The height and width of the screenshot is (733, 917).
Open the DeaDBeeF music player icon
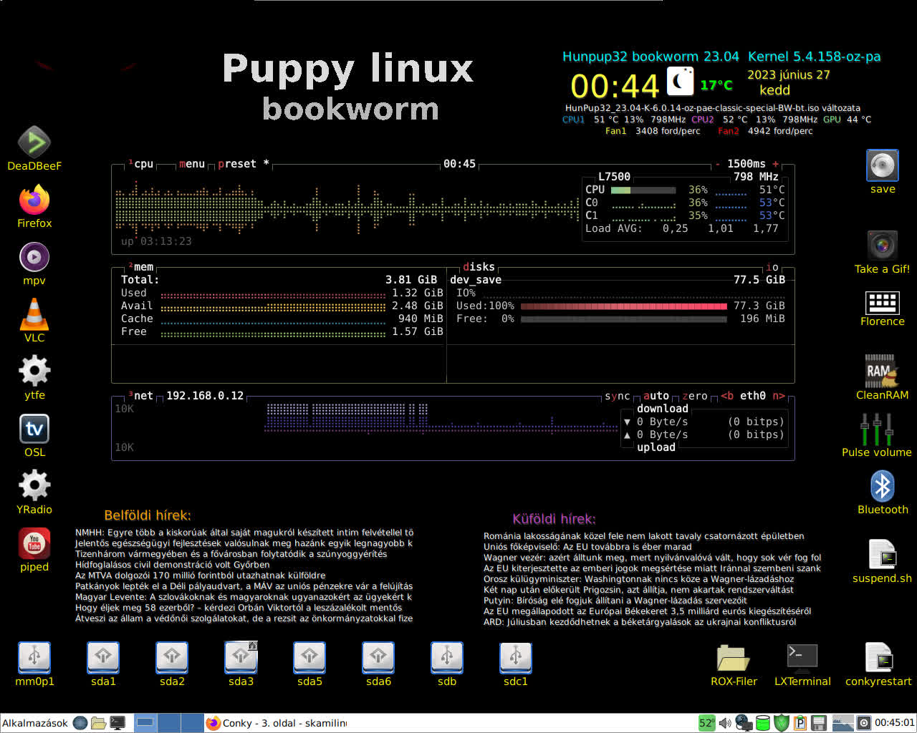(34, 142)
